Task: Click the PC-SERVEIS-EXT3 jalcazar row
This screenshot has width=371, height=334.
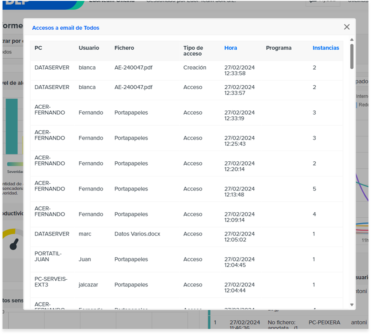Action: 187,285
